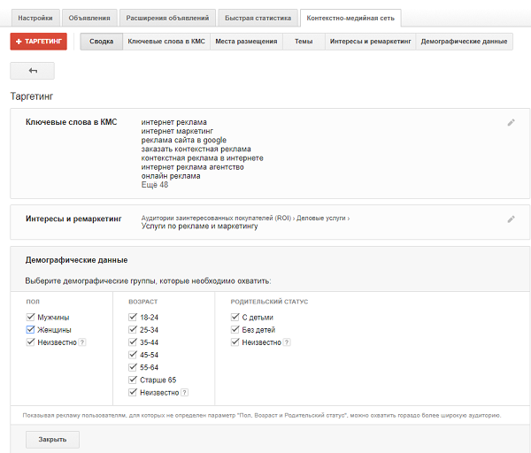Screen dimensions: 531x453
Task: Open Демографические данные sub-tab
Action: (465, 42)
